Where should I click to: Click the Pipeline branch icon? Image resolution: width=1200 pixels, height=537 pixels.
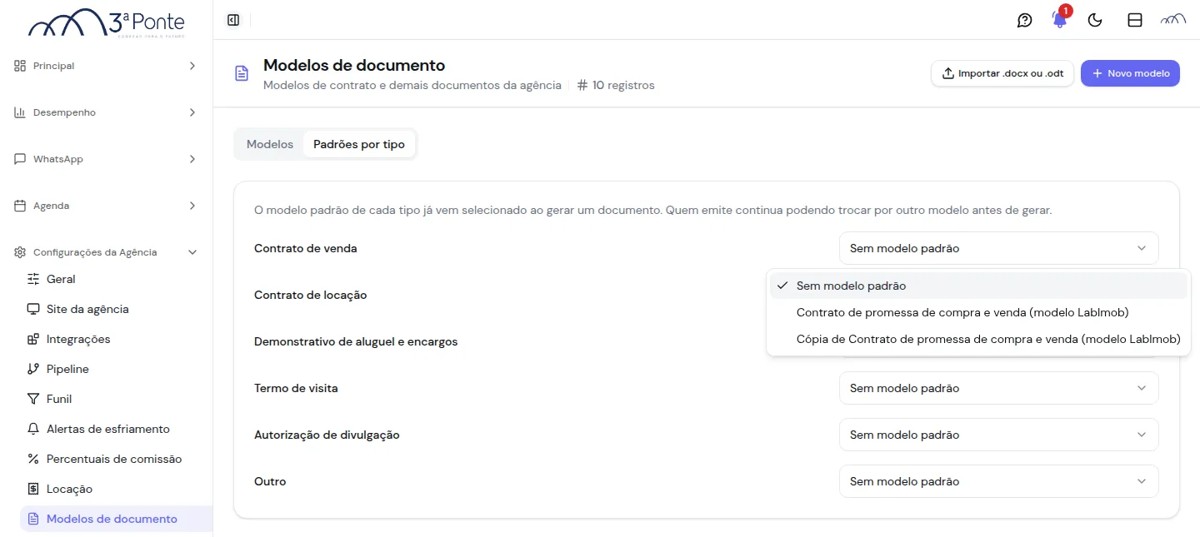(x=33, y=369)
